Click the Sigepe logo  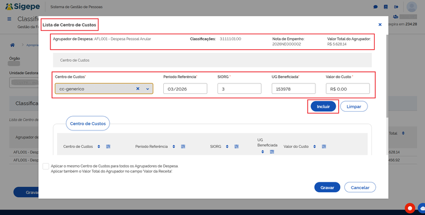coord(23,7)
